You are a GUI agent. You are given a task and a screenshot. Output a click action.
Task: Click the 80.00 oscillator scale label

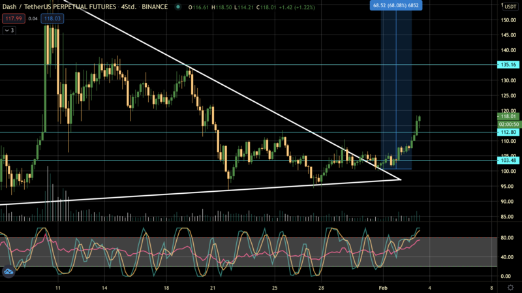(506, 238)
